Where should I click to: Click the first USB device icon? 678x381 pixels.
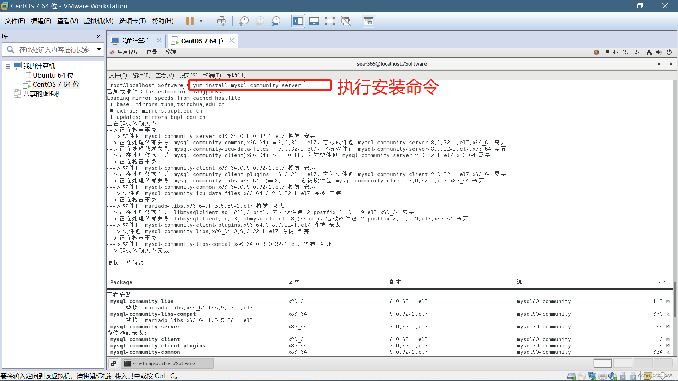623,376
